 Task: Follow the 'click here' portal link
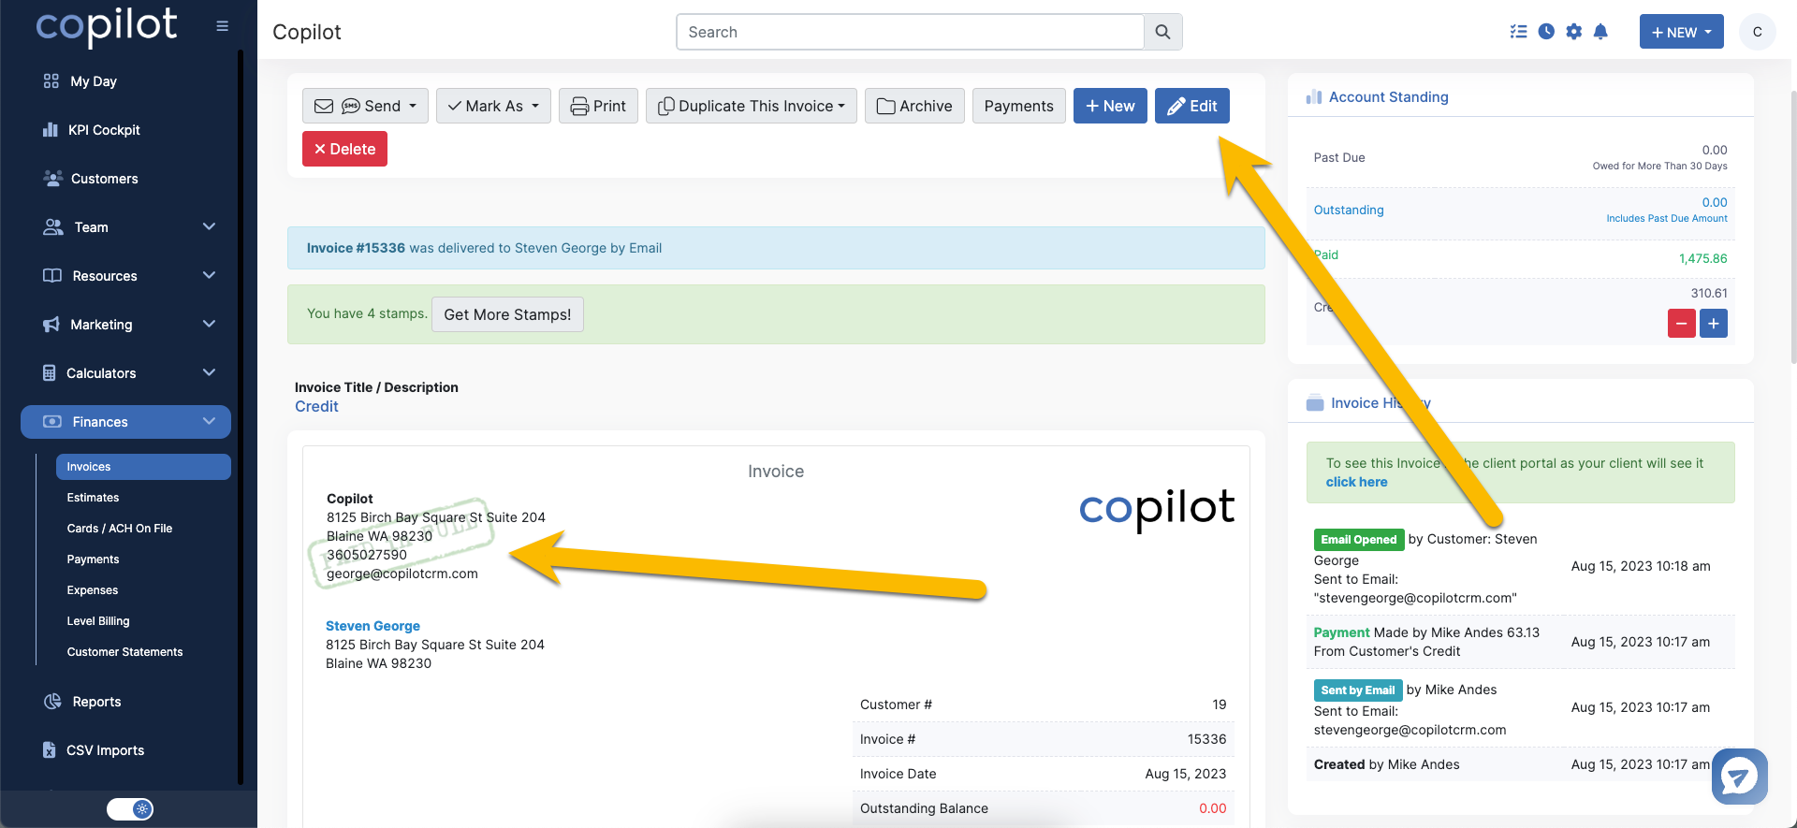click(1356, 482)
